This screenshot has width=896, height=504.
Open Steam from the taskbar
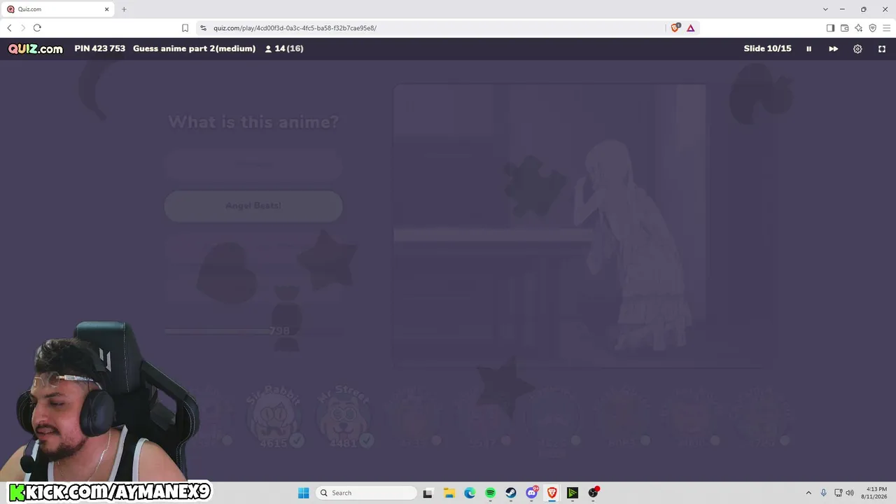511,493
